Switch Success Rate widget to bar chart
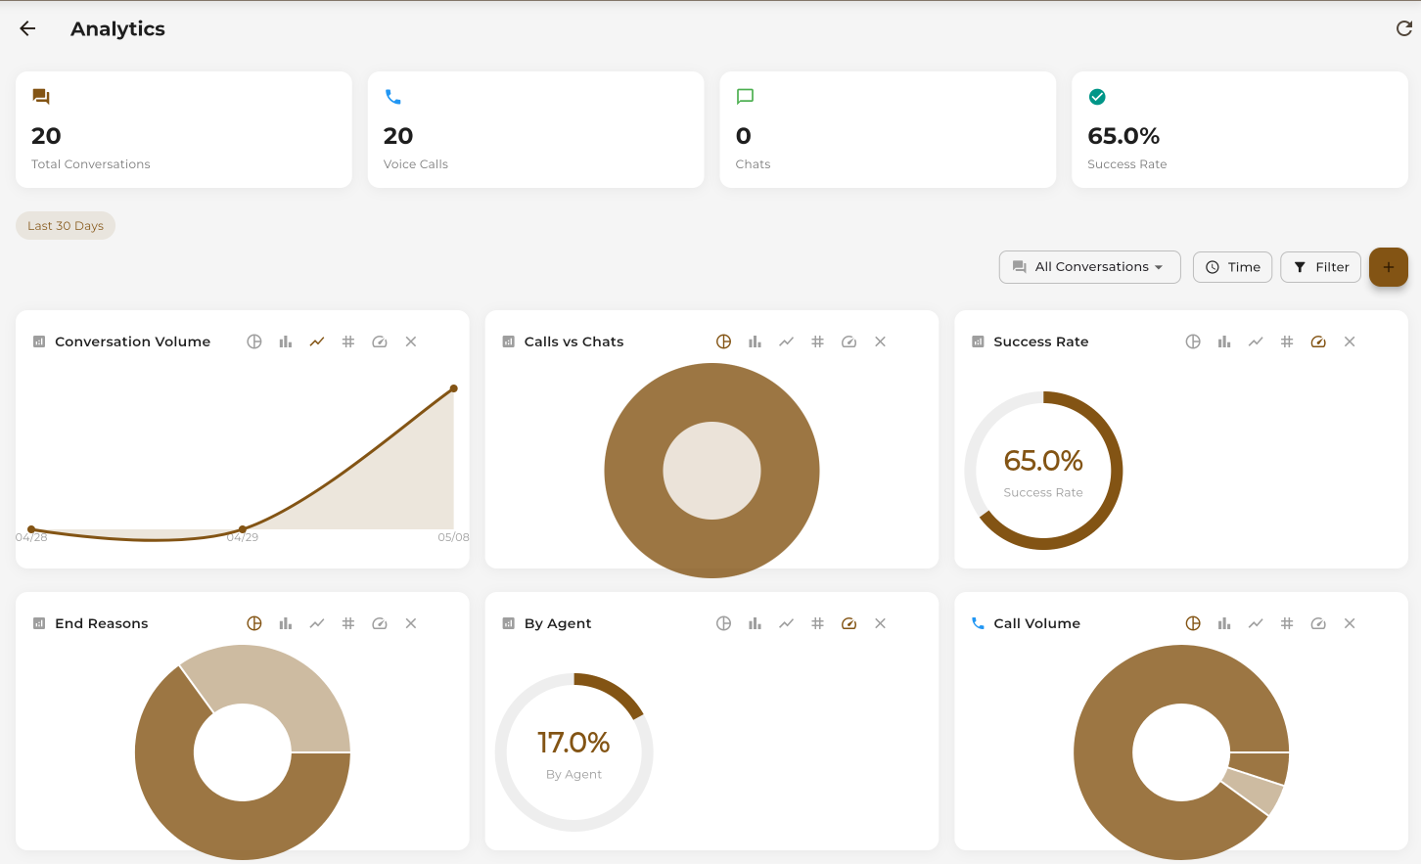The image size is (1421, 864). coord(1224,341)
